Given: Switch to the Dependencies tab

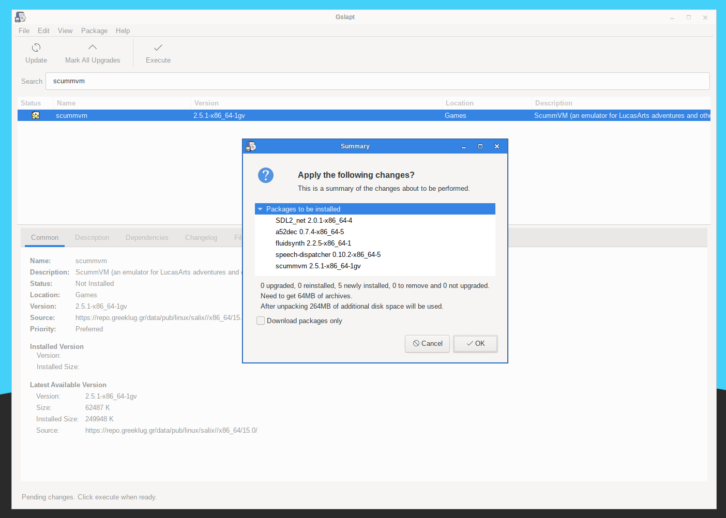Looking at the screenshot, I should [x=147, y=237].
